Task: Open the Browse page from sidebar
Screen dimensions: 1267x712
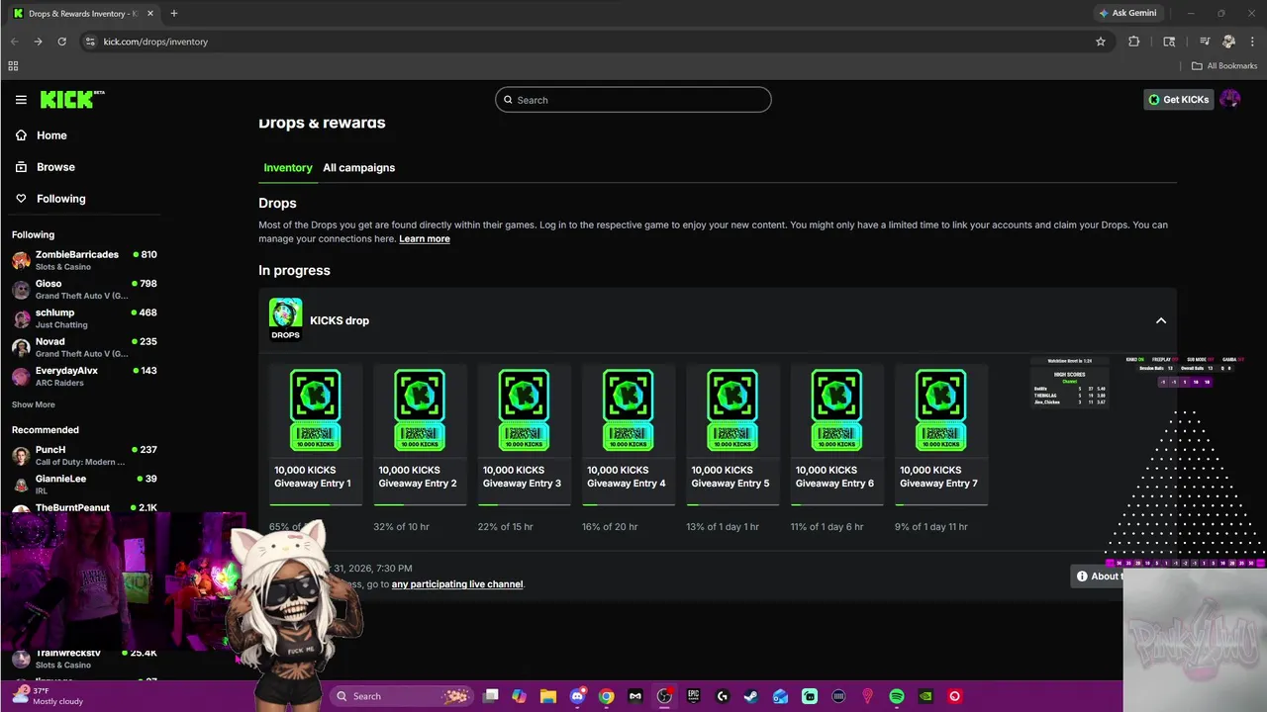Action: 55,167
